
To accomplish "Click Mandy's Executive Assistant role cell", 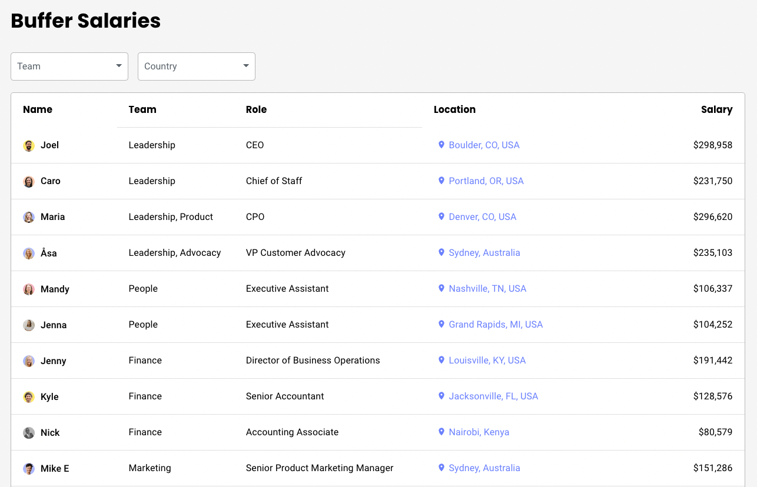I will pyautogui.click(x=287, y=288).
